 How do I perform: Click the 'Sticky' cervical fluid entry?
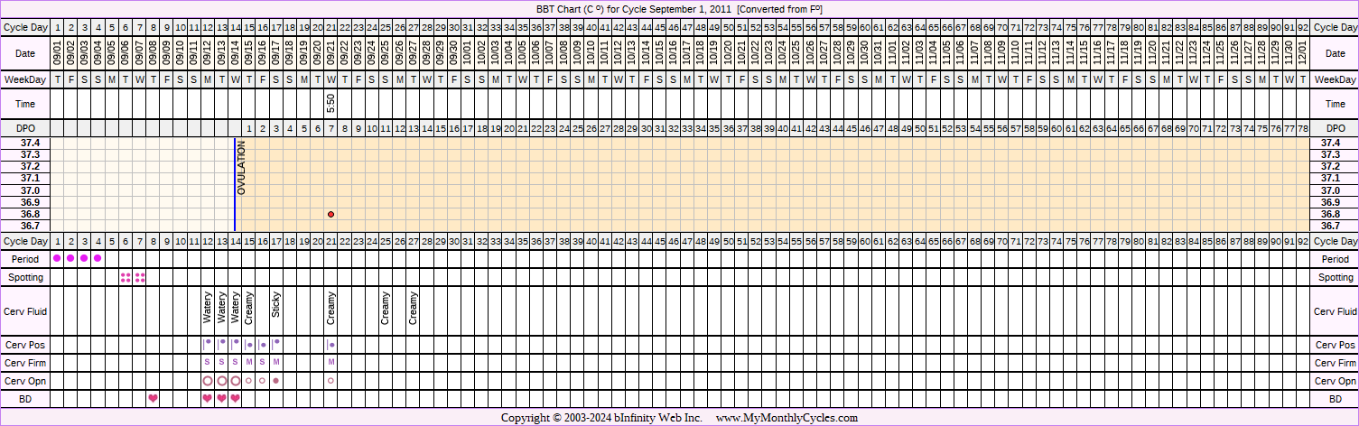pyautogui.click(x=276, y=305)
